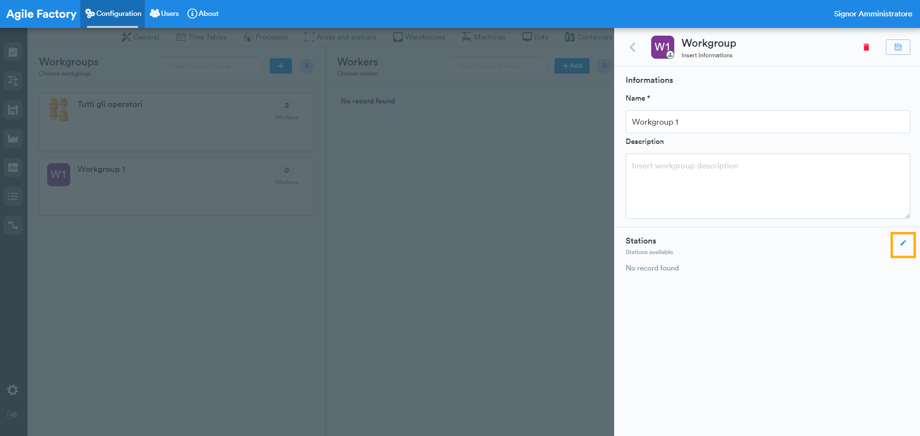Screen dimensions: 920x436
Task: Save the workgroup with the floppy icon
Action: coord(898,47)
